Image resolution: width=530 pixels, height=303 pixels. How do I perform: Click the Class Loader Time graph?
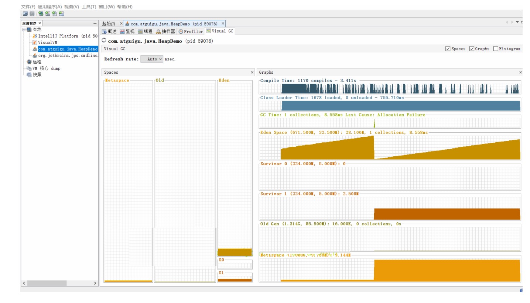point(390,105)
